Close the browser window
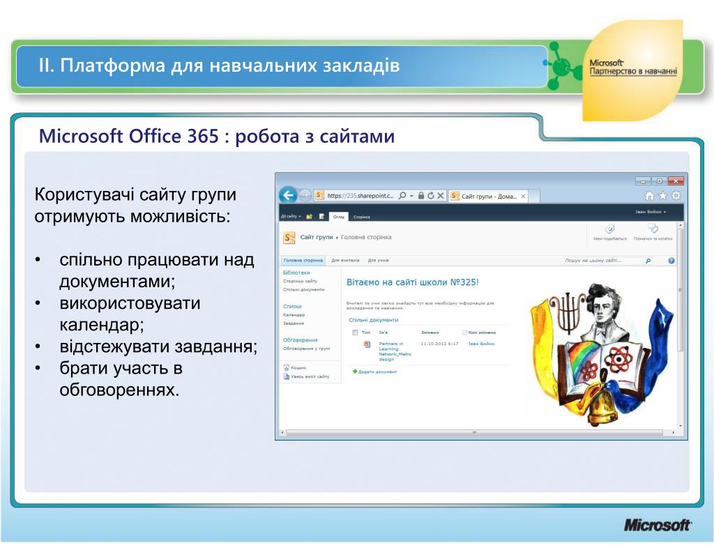Image resolution: width=714 pixels, height=550 pixels. coord(676,181)
